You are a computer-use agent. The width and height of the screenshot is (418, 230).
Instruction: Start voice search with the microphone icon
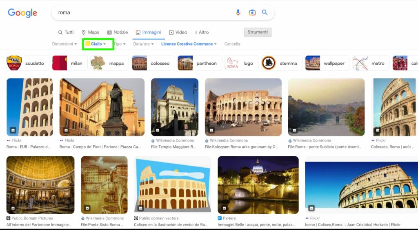(x=238, y=13)
